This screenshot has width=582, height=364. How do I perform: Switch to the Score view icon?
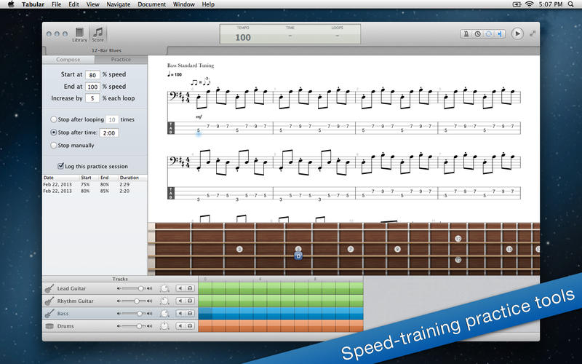point(97,33)
